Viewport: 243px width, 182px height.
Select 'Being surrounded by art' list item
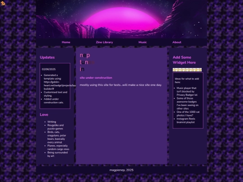(58, 154)
